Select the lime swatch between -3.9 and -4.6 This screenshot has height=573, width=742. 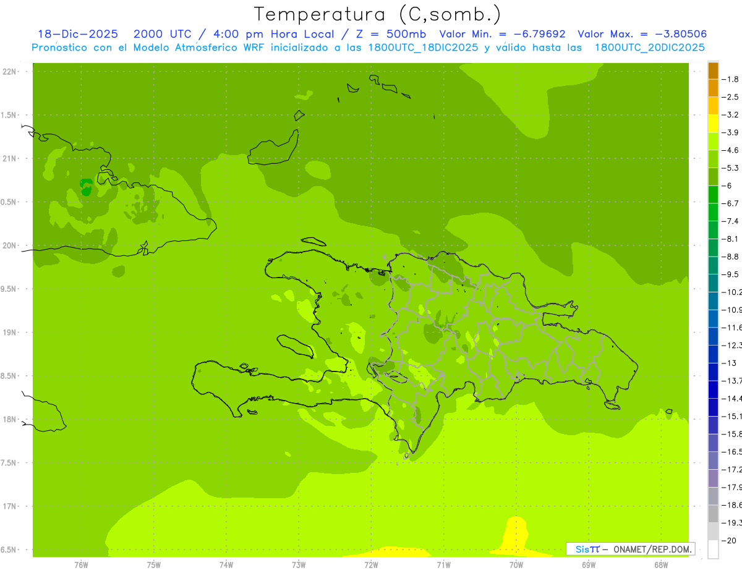(x=713, y=141)
